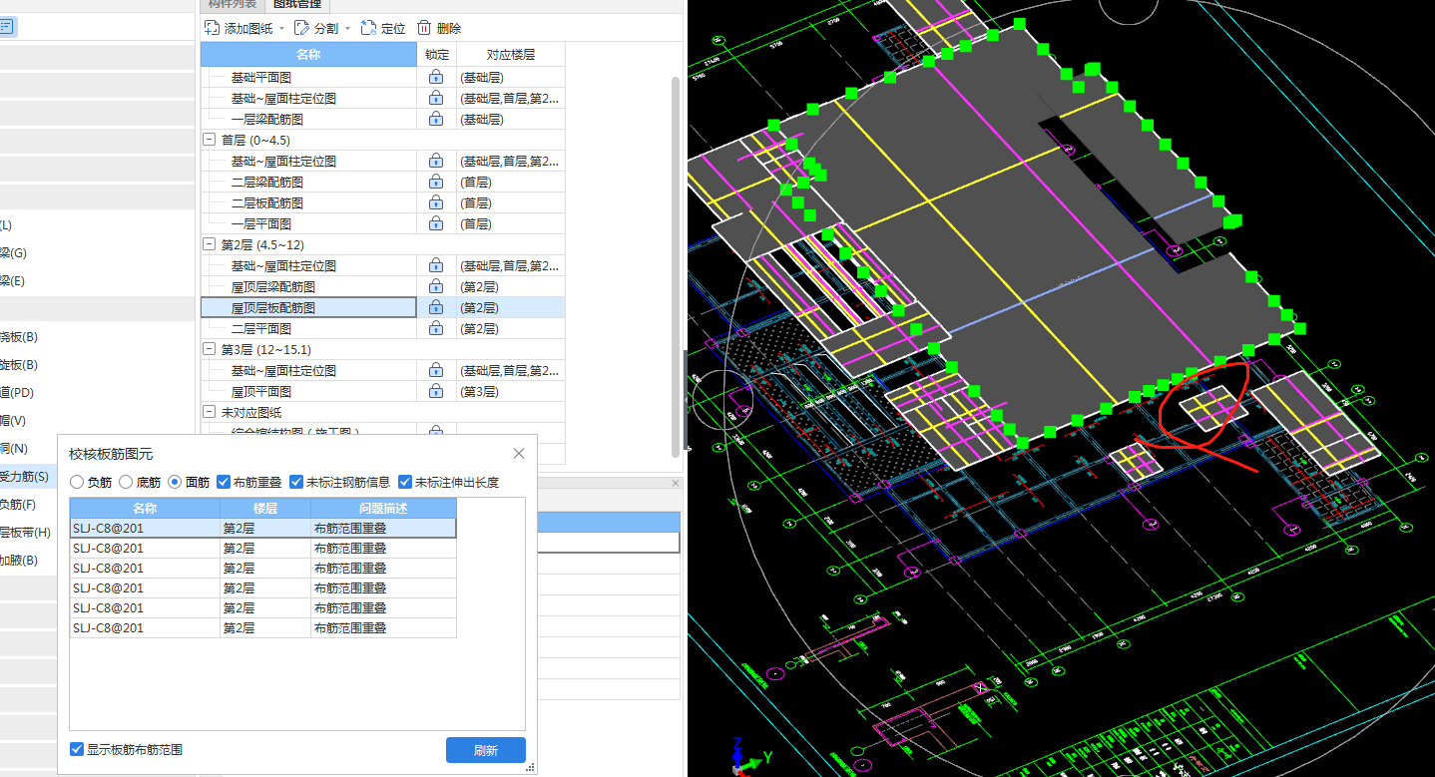Toggle lock icon for 二层平面图

[436, 328]
